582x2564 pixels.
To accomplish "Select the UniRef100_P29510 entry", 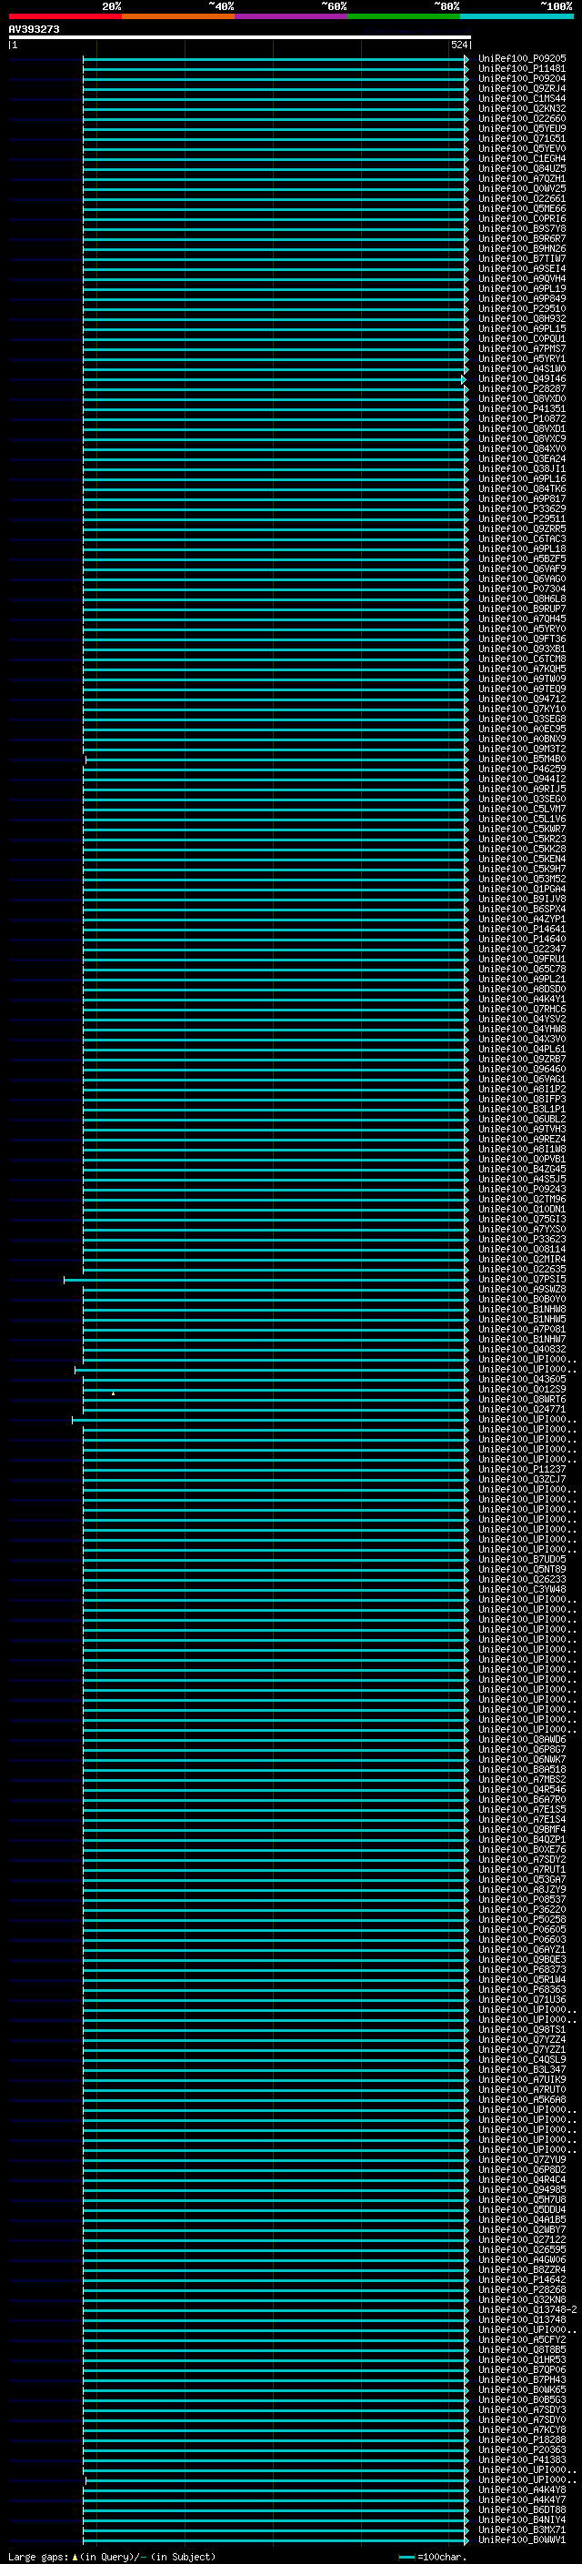I will (x=522, y=308).
